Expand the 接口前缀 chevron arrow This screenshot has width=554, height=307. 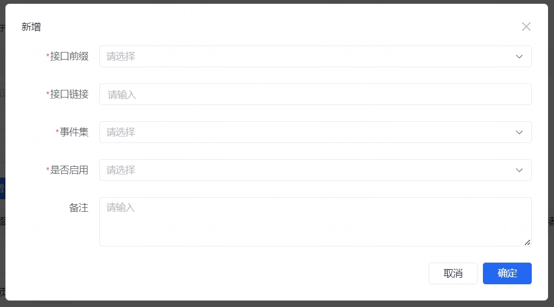point(519,56)
